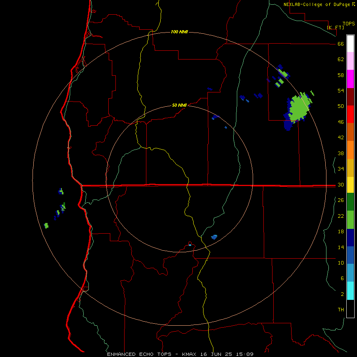Click the black TH threshold legend swatch
Viewport: 357px width, 357px height.
(350, 309)
